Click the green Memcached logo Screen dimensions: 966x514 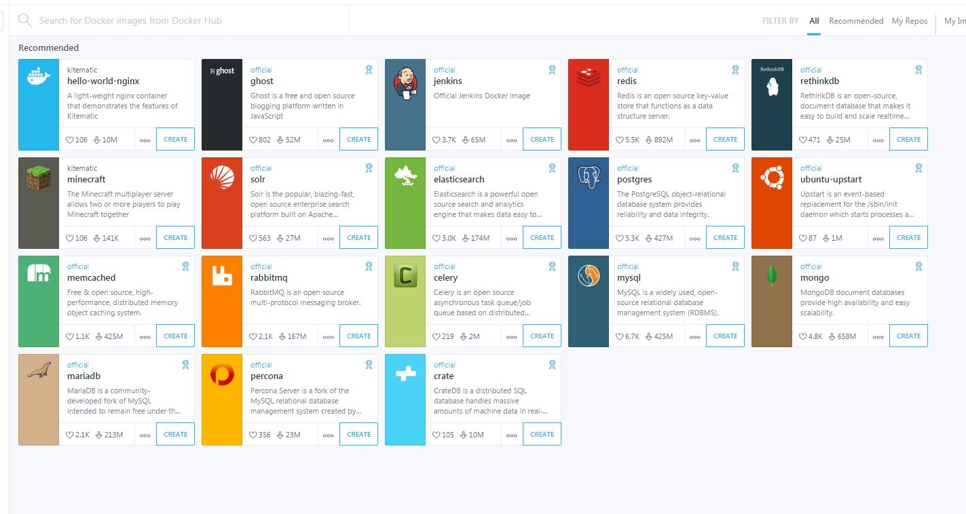pyautogui.click(x=39, y=273)
